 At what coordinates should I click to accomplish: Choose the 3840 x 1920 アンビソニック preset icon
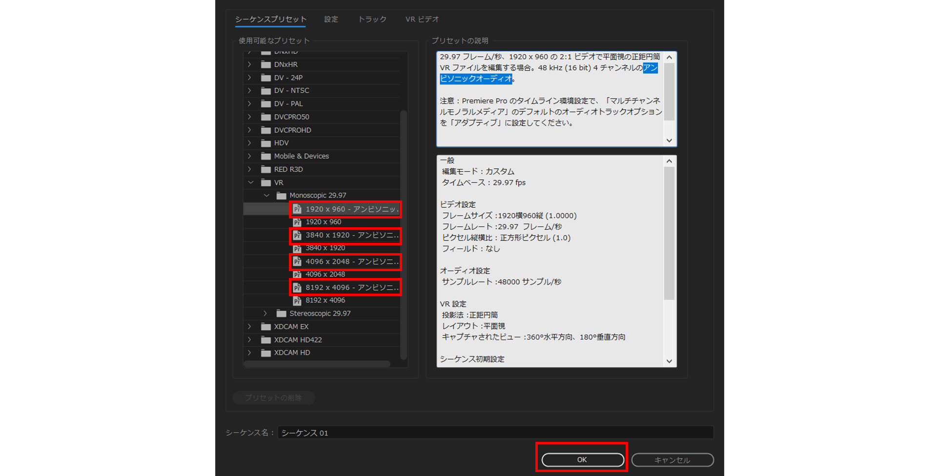[297, 236]
